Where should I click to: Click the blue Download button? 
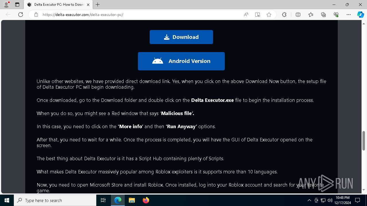point(181,37)
